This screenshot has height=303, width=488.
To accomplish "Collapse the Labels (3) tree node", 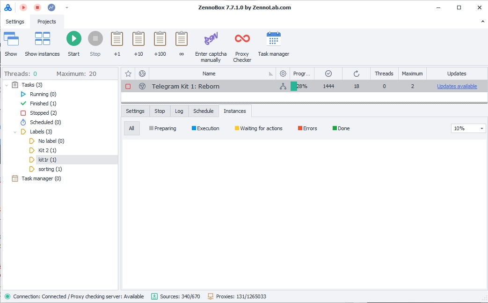I will [15, 132].
